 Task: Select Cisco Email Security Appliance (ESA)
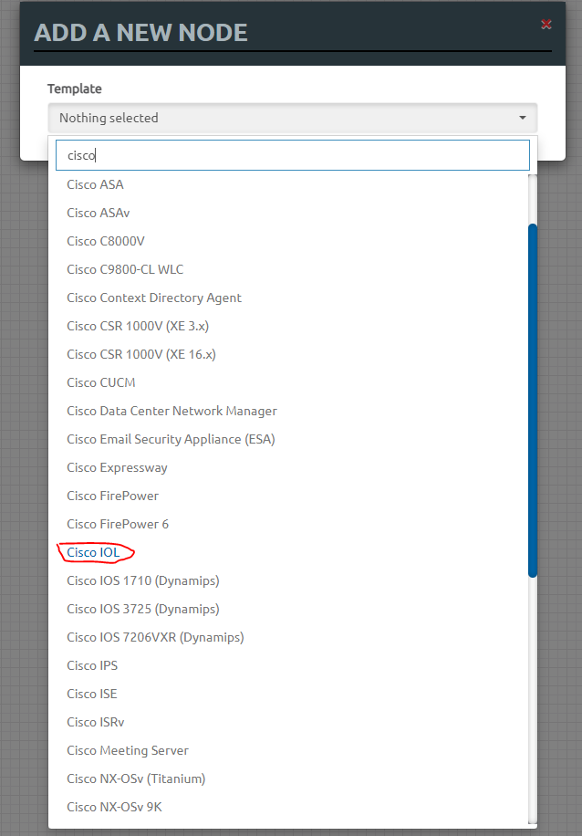(x=171, y=439)
